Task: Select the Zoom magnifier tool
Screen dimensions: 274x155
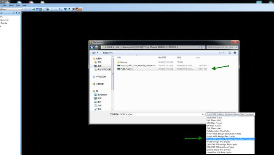Action: (60, 9)
